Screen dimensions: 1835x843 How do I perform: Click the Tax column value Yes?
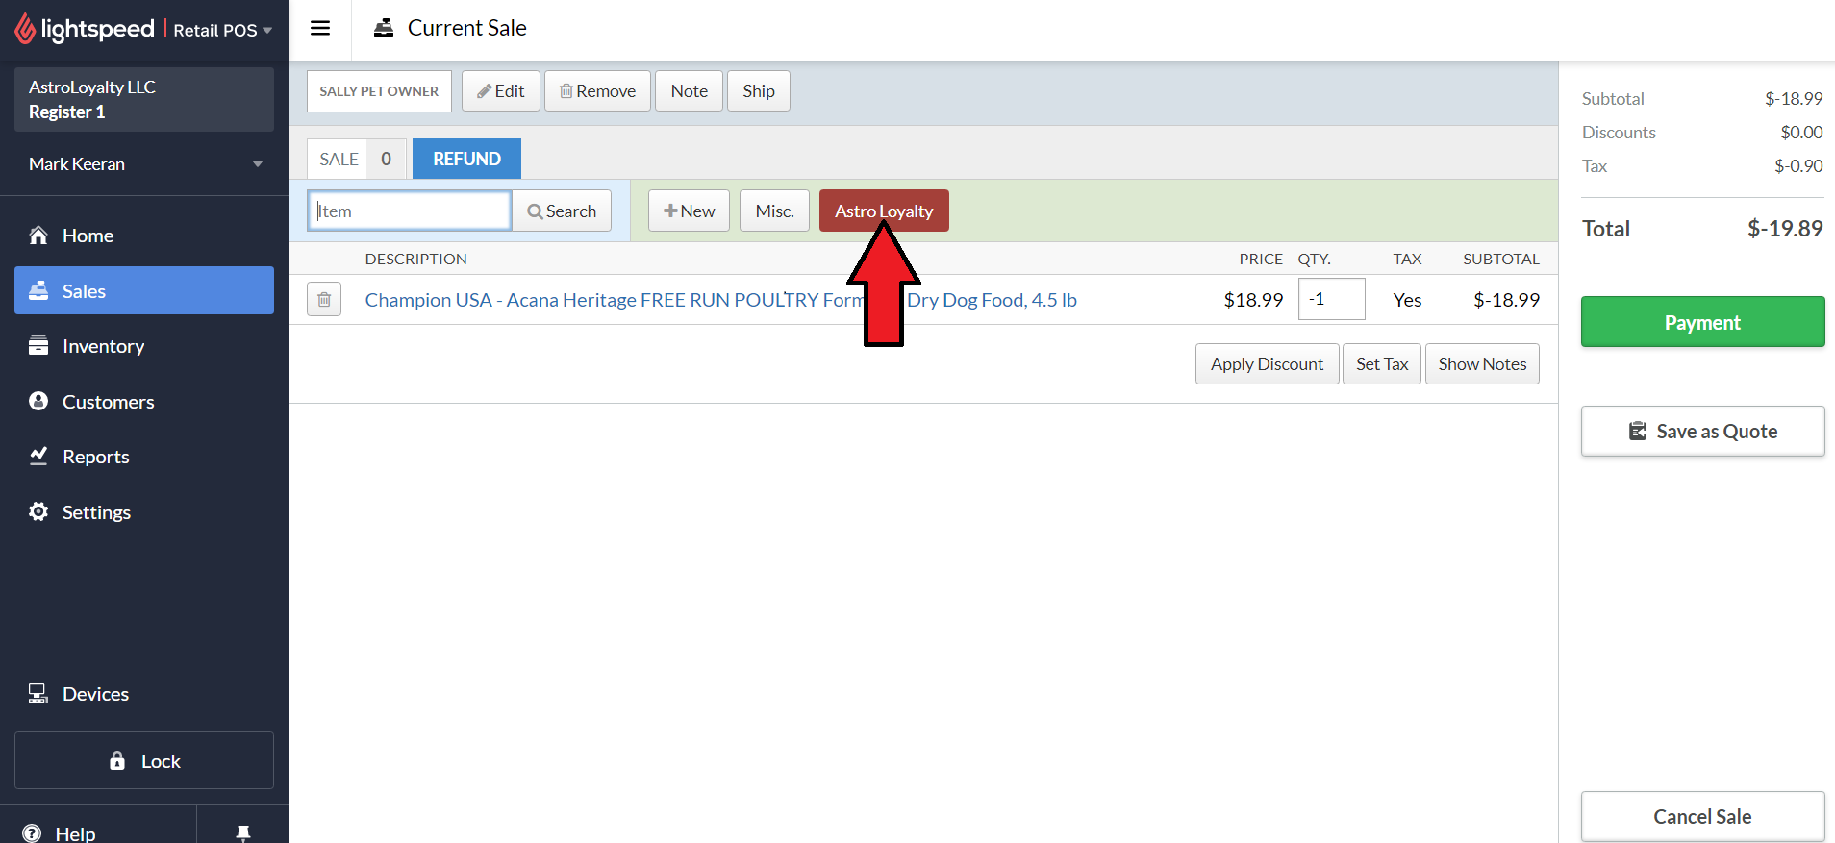(1407, 300)
